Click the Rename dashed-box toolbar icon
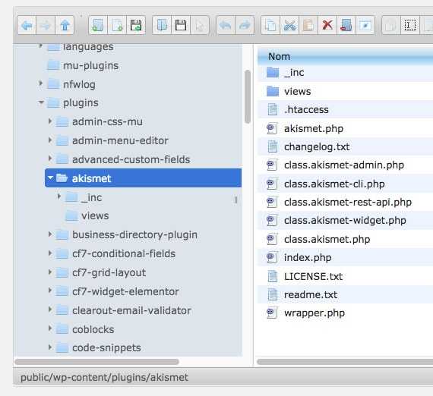The width and height of the screenshot is (433, 396). coord(410,25)
